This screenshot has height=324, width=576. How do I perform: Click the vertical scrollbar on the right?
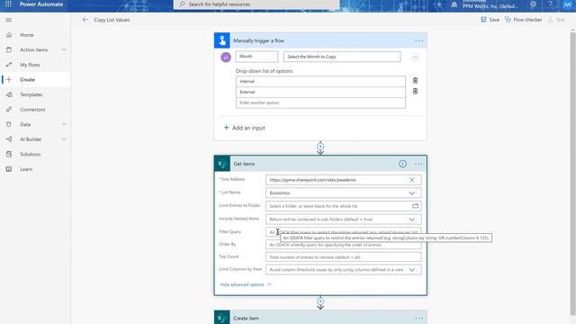[572, 173]
